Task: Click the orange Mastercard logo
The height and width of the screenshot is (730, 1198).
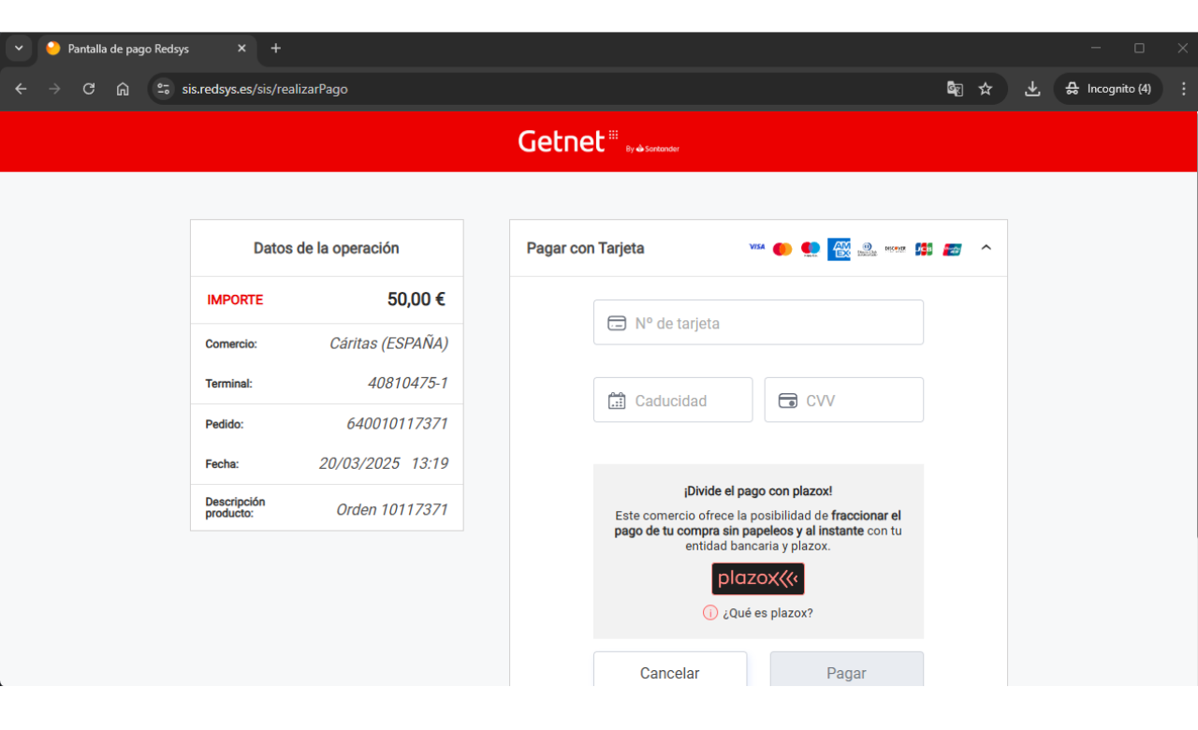Action: point(782,249)
